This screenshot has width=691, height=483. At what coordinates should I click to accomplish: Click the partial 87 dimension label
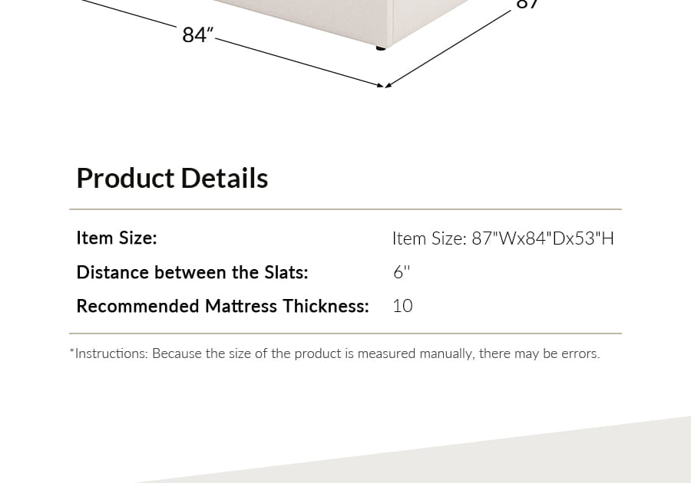click(526, 4)
